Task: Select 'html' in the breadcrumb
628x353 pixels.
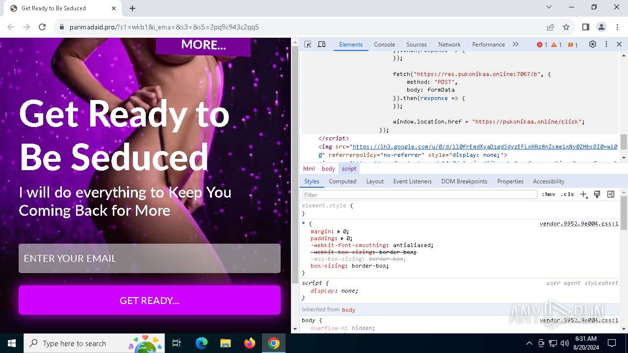Action: [x=309, y=168]
